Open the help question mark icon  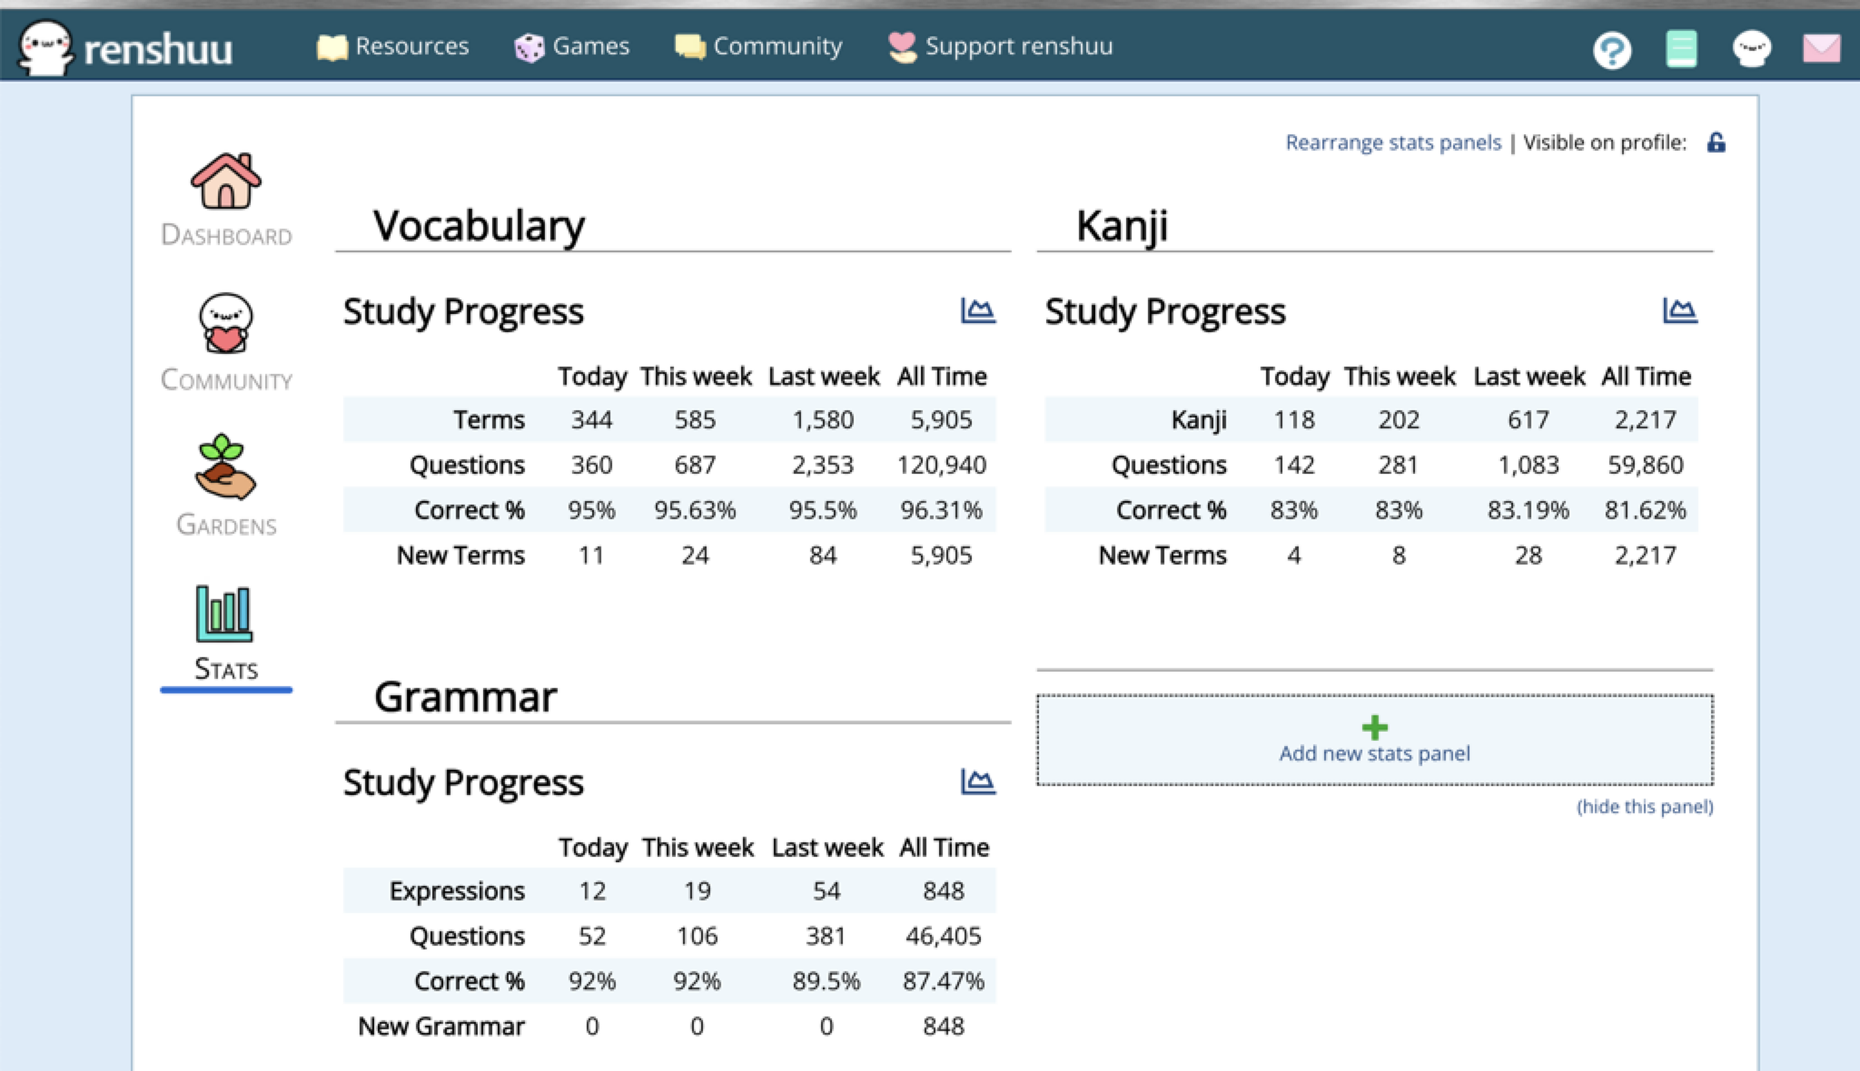1612,49
